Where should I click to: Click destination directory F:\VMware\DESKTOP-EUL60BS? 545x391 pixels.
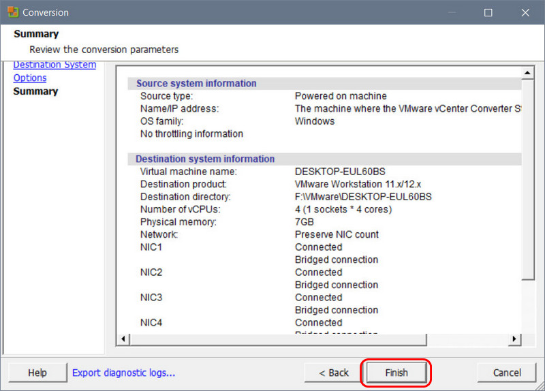coord(363,197)
